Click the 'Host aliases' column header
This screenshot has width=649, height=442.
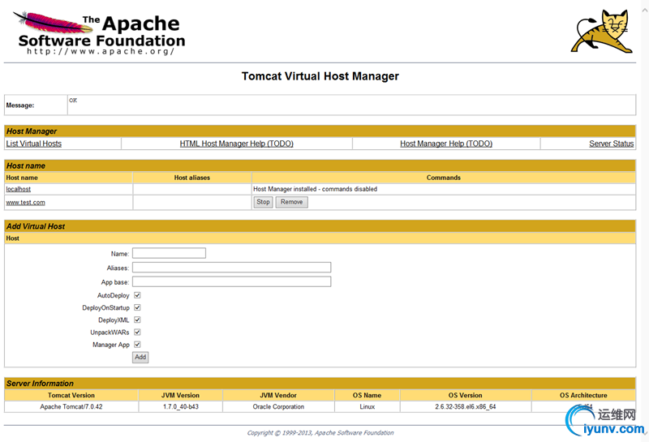coord(192,178)
